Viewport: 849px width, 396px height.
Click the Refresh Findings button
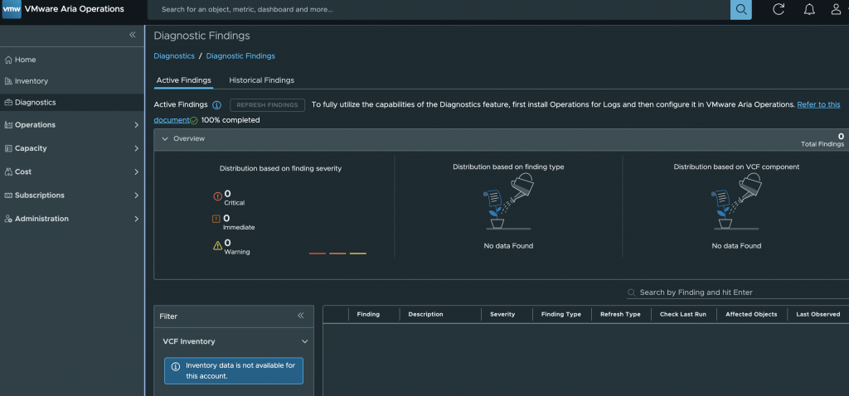pyautogui.click(x=268, y=105)
